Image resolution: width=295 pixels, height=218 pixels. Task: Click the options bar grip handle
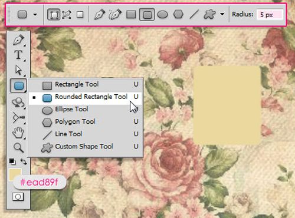coord(8,14)
